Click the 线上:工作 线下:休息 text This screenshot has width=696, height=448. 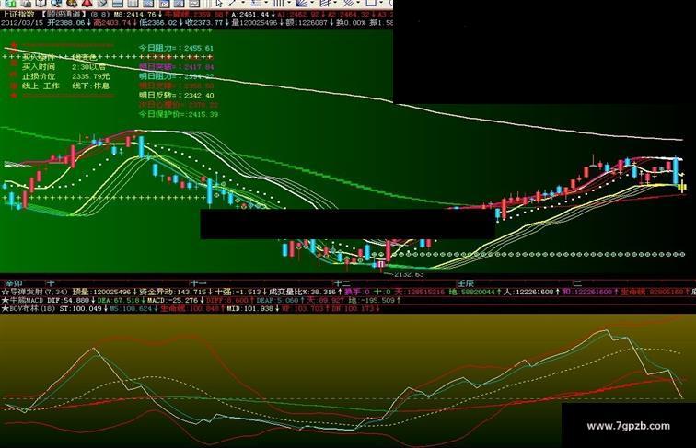point(65,86)
